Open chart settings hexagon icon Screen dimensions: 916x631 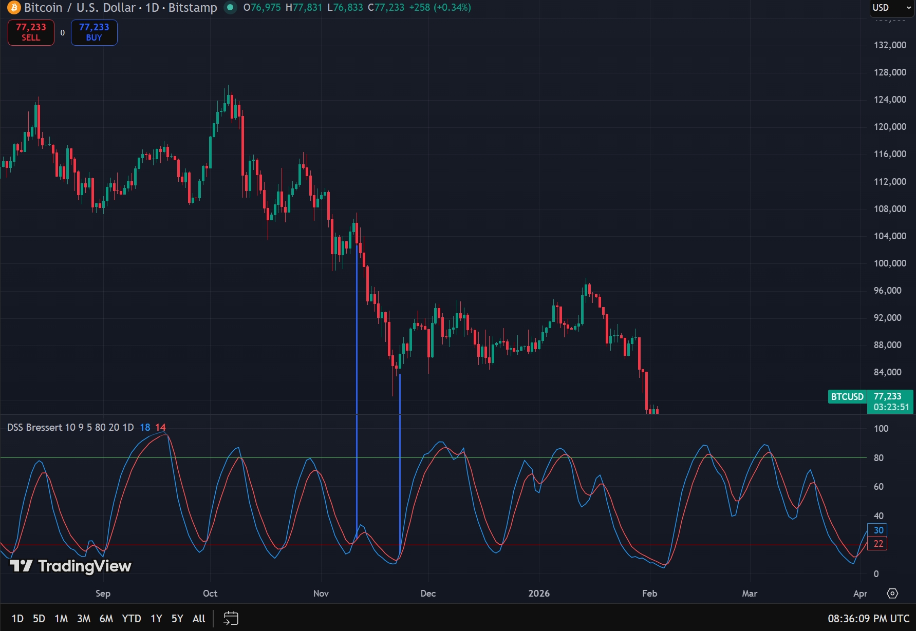click(892, 594)
